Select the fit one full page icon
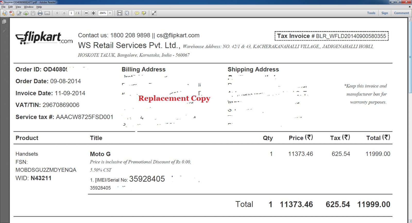 (x=127, y=13)
